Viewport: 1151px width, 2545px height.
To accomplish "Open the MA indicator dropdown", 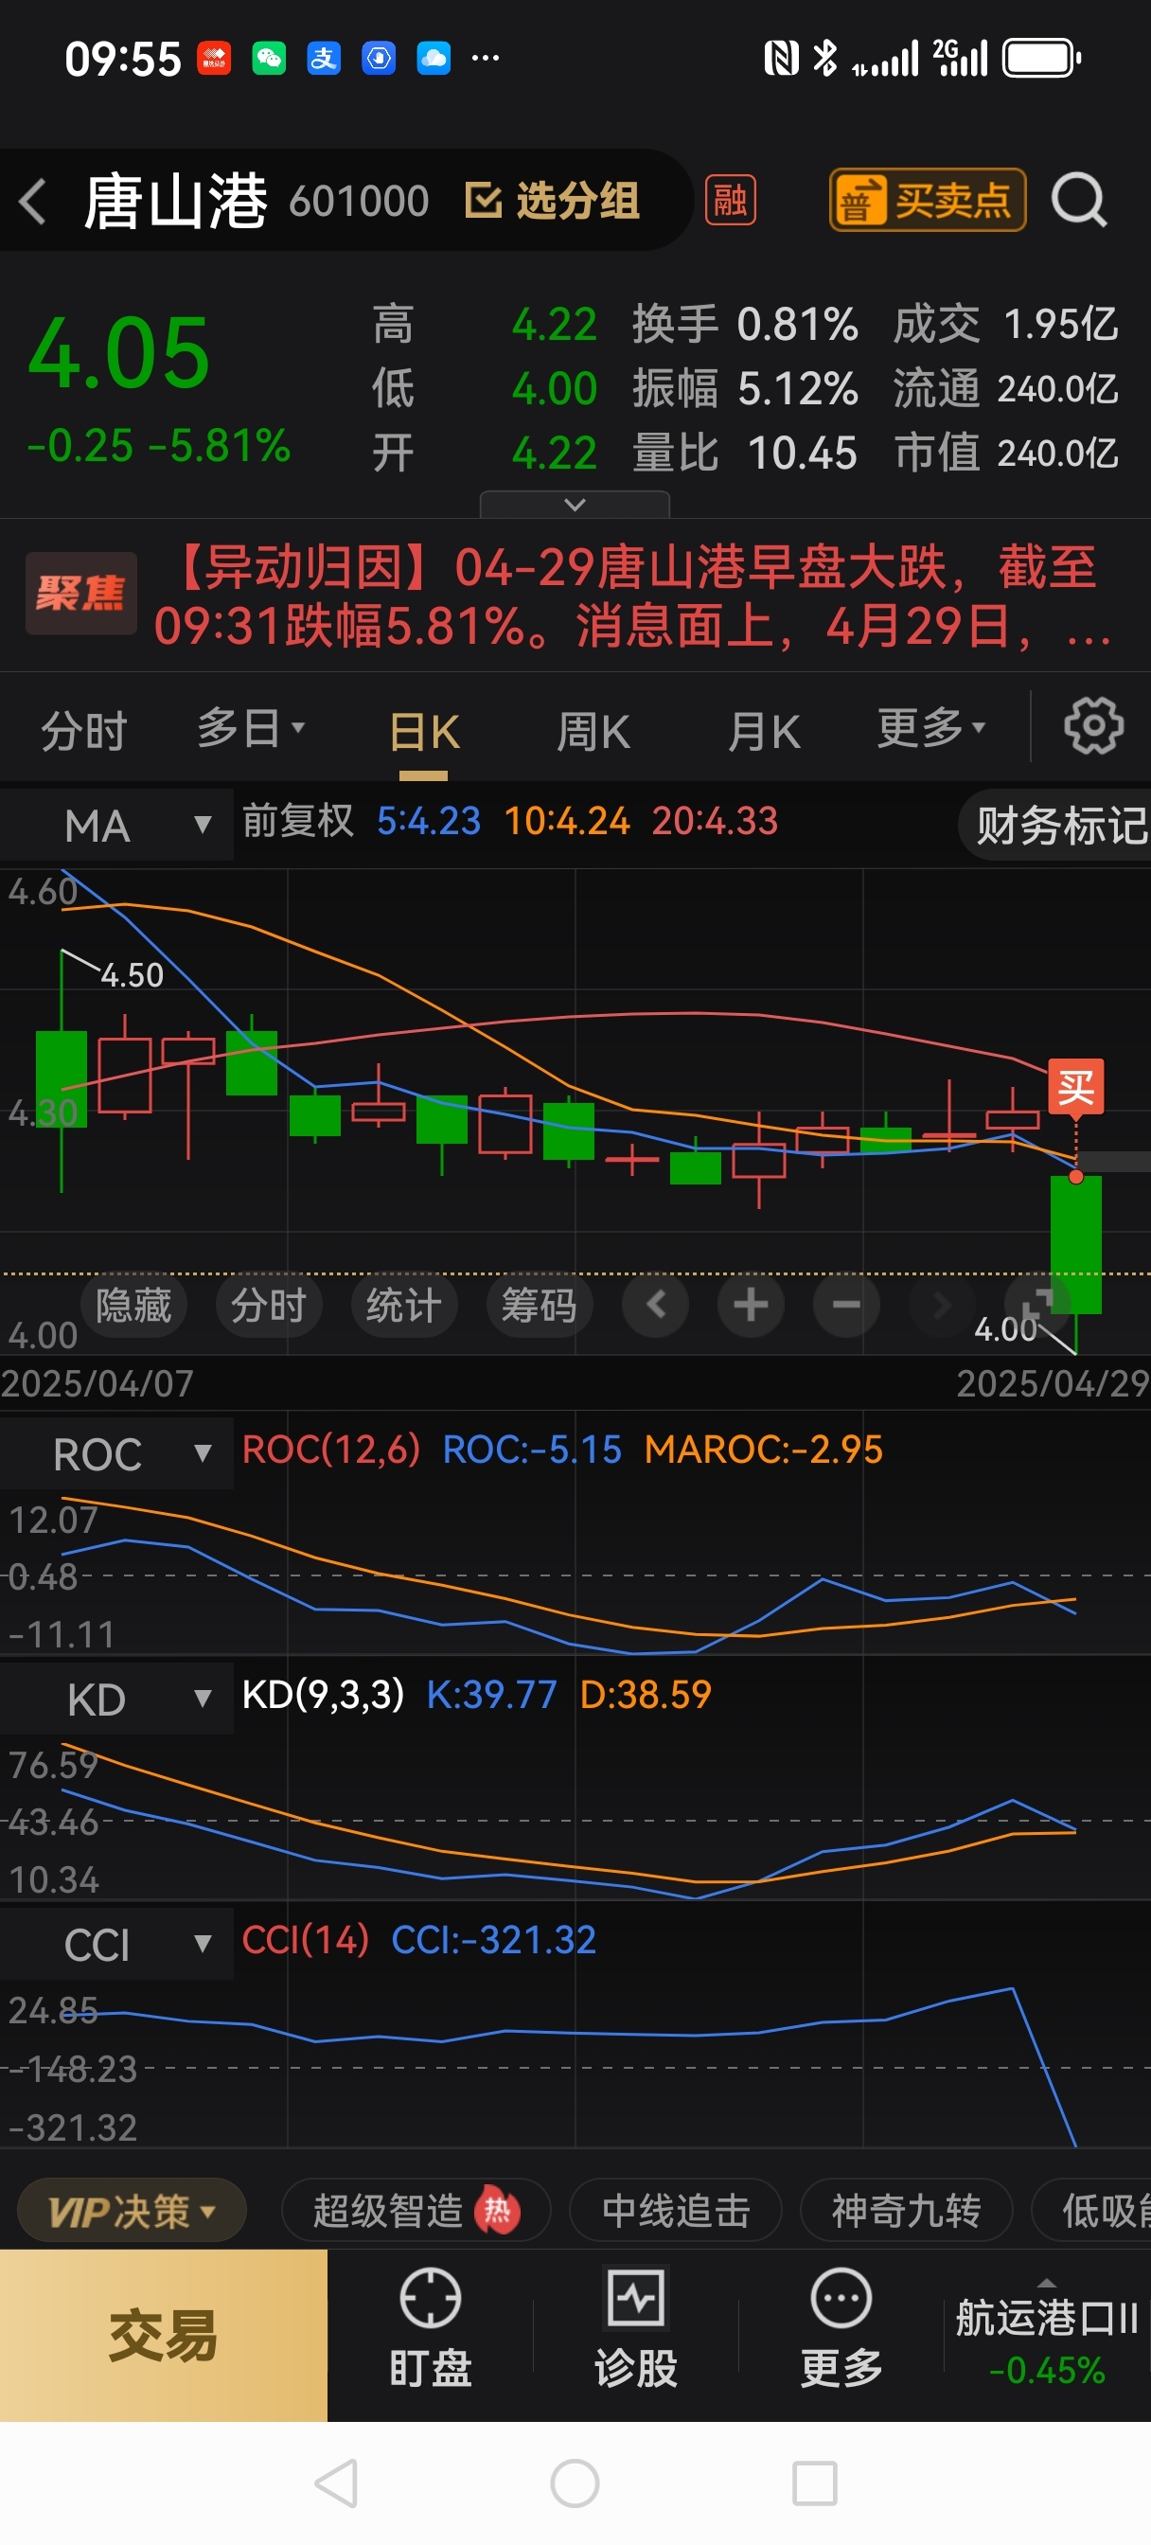I will [x=116, y=824].
